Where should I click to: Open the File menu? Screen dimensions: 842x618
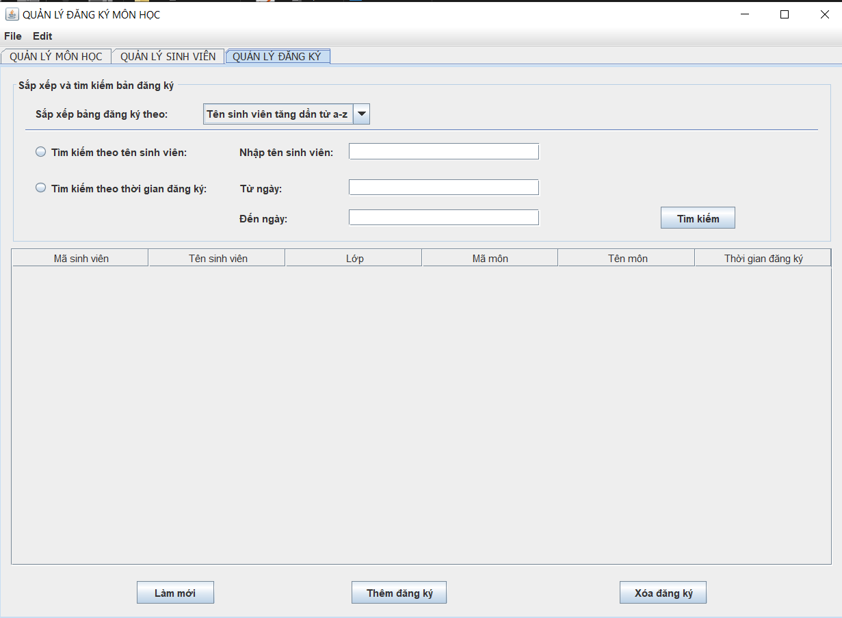click(x=13, y=36)
